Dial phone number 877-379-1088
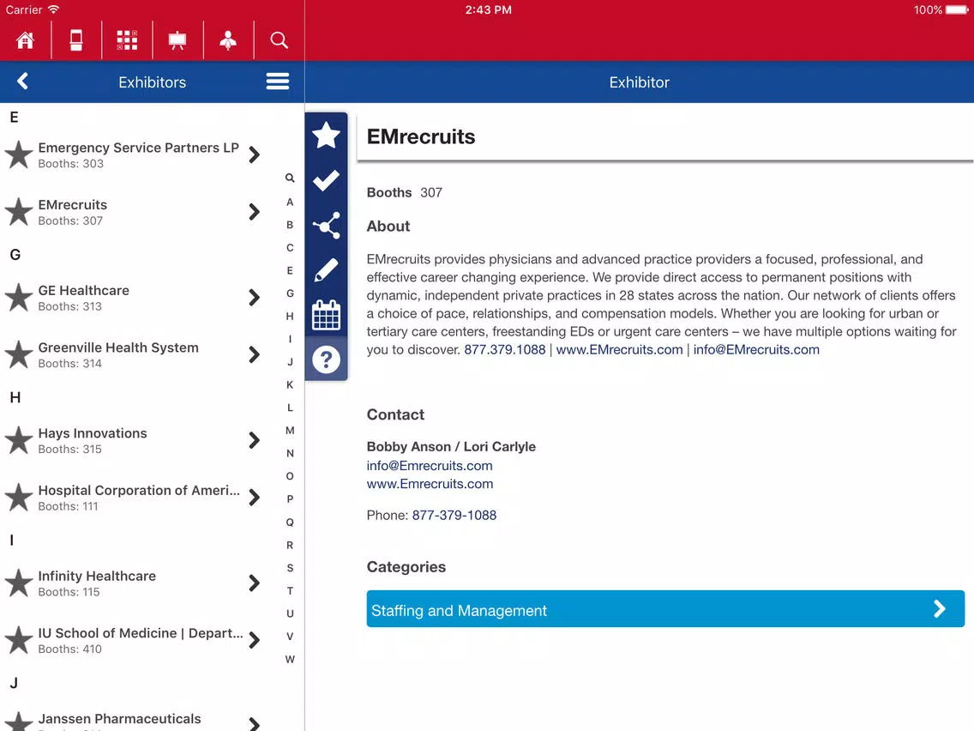This screenshot has width=974, height=731. [x=454, y=515]
